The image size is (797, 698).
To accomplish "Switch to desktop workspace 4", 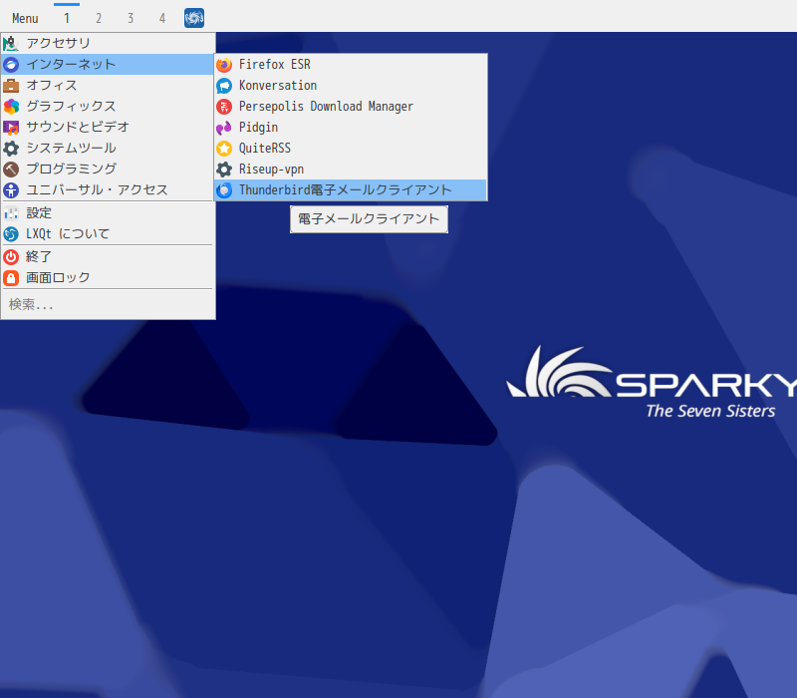I will point(162,18).
